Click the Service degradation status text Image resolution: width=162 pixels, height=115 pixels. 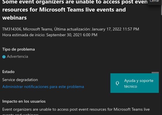pyautogui.click(x=20, y=80)
